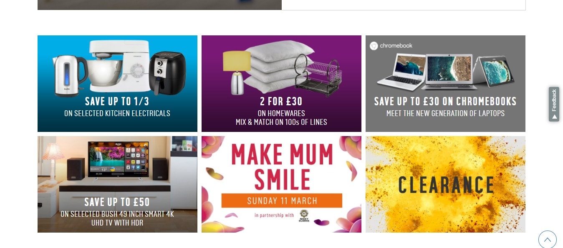Click the Chromebook logo icon

(x=374, y=46)
